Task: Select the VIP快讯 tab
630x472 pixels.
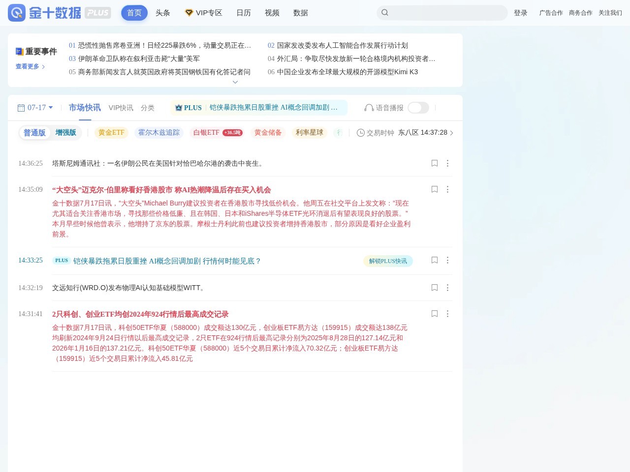Action: pos(121,108)
